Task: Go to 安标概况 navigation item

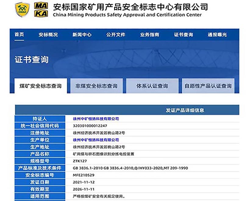Action: tap(48, 35)
